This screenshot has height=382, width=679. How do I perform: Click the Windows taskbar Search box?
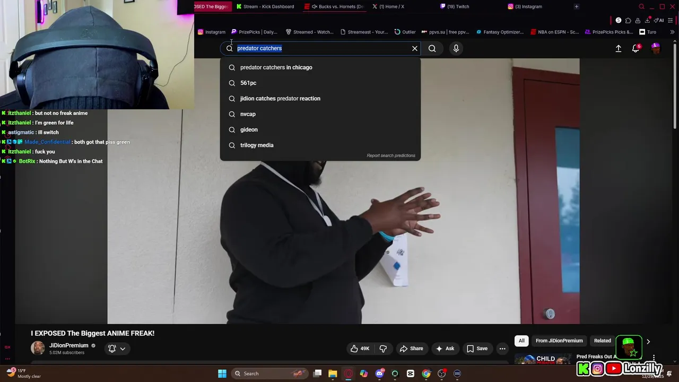(271, 374)
